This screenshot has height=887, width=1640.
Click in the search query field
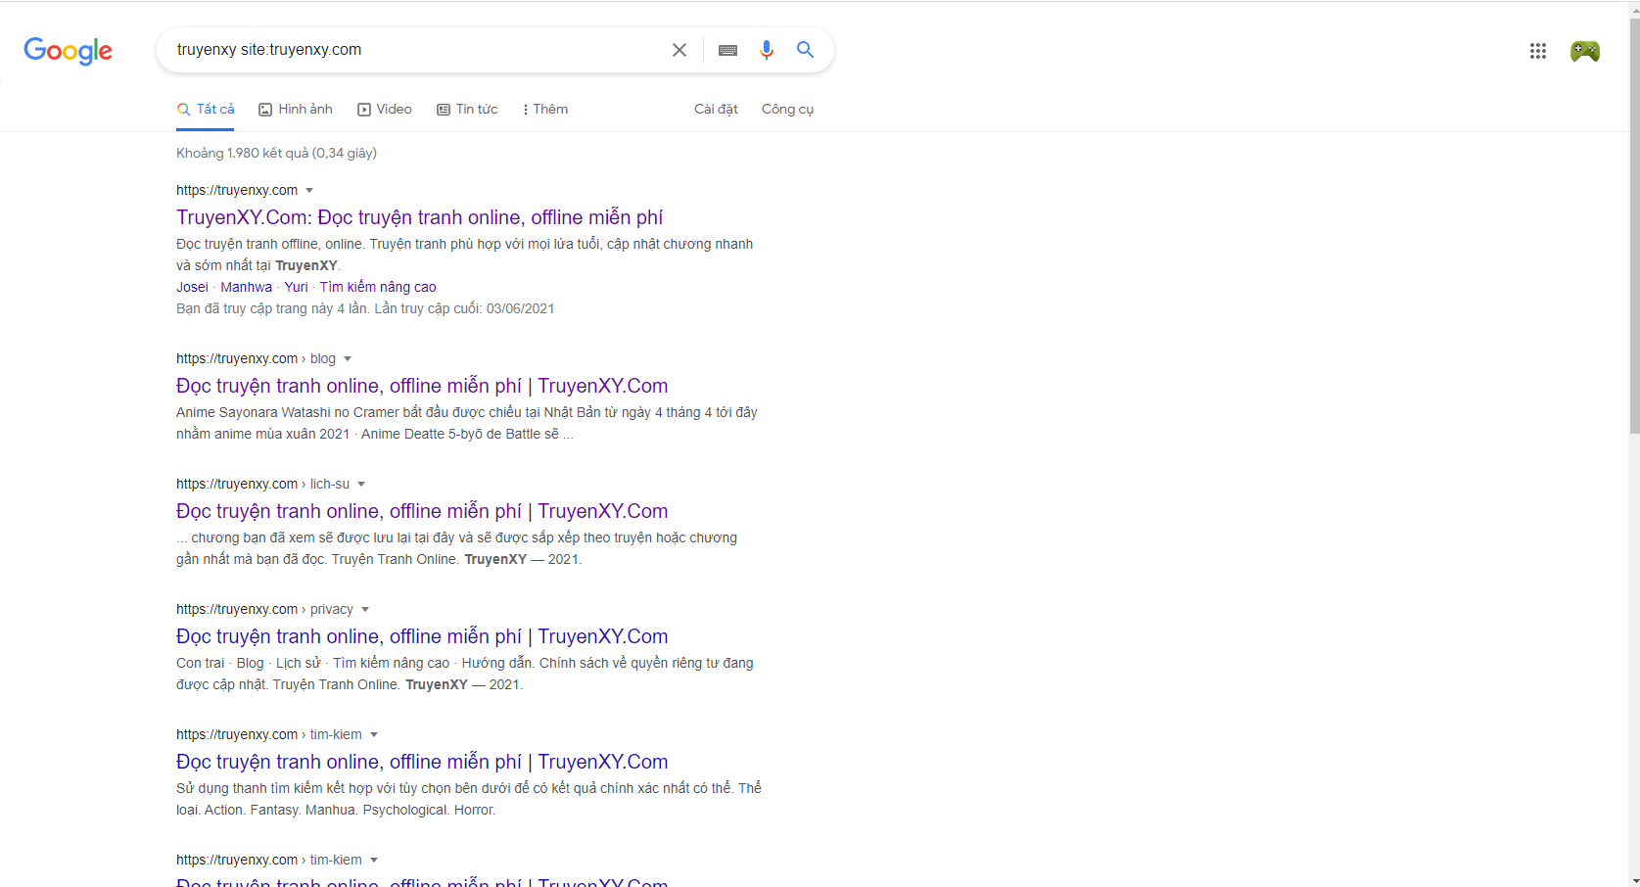coord(416,50)
